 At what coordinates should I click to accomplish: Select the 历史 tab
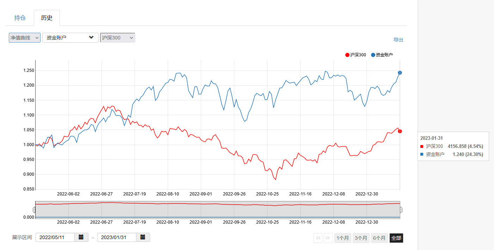[47, 18]
